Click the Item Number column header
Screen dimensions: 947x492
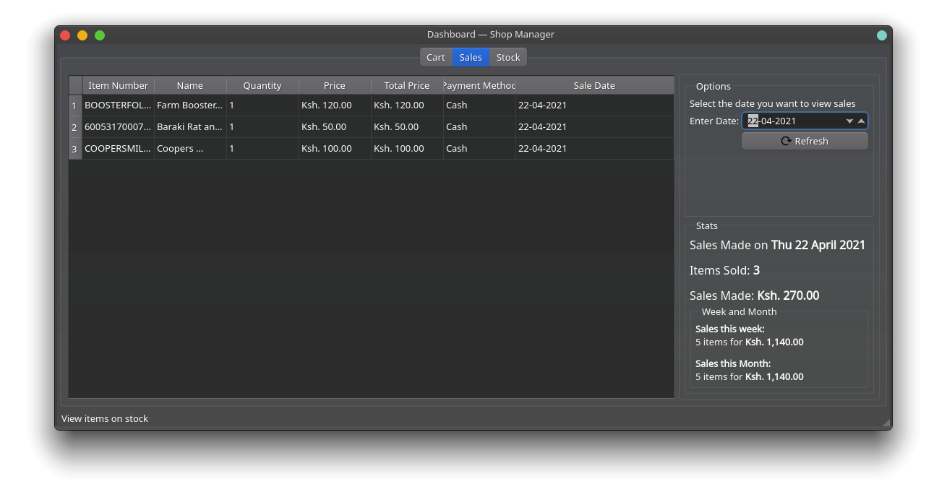click(119, 85)
